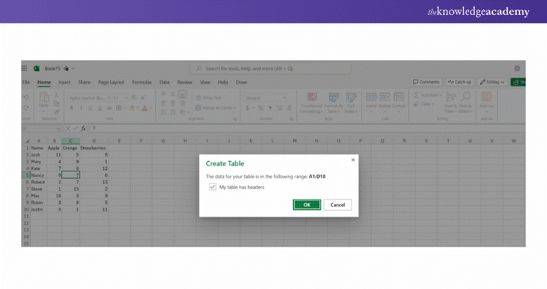Open the Add-ins icon
The width and height of the screenshot is (547, 289).
click(x=487, y=98)
